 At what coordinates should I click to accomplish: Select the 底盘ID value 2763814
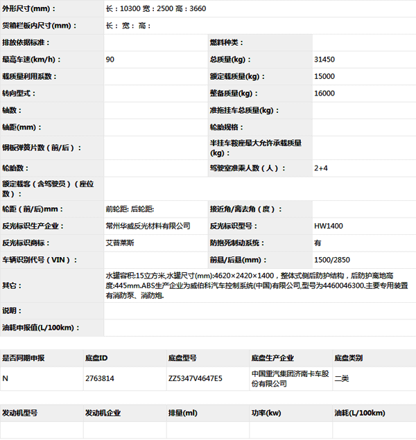pos(100,378)
